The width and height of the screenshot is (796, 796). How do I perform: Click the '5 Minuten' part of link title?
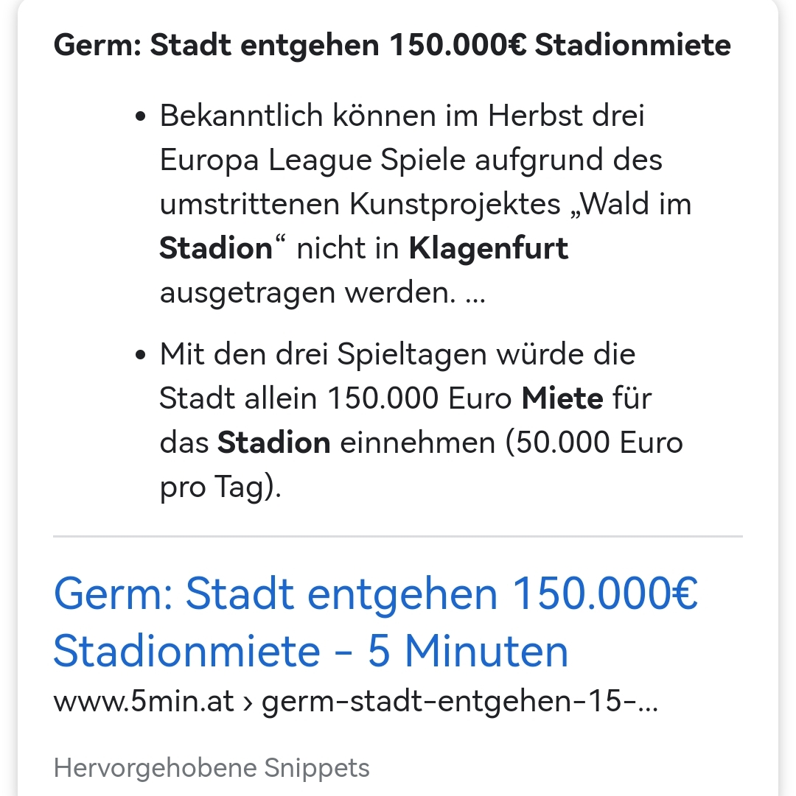click(x=467, y=652)
